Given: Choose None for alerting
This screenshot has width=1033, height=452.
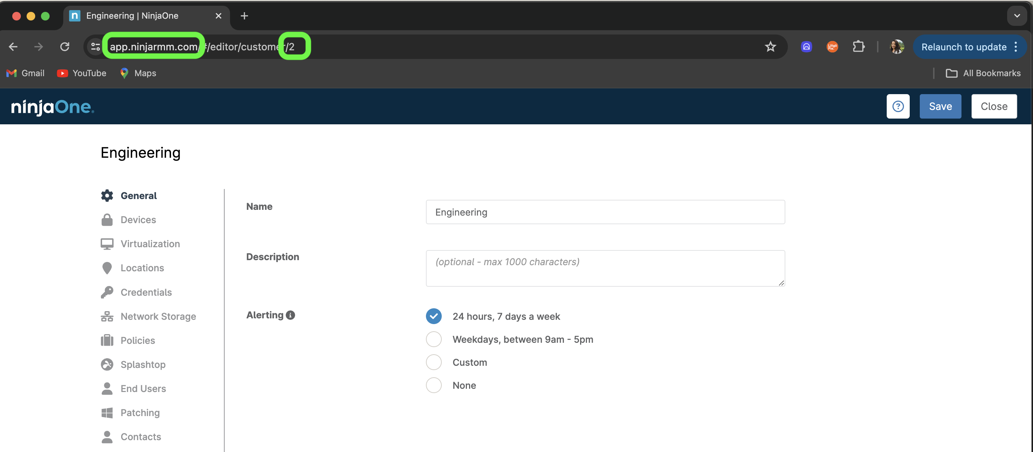Looking at the screenshot, I should pos(433,385).
